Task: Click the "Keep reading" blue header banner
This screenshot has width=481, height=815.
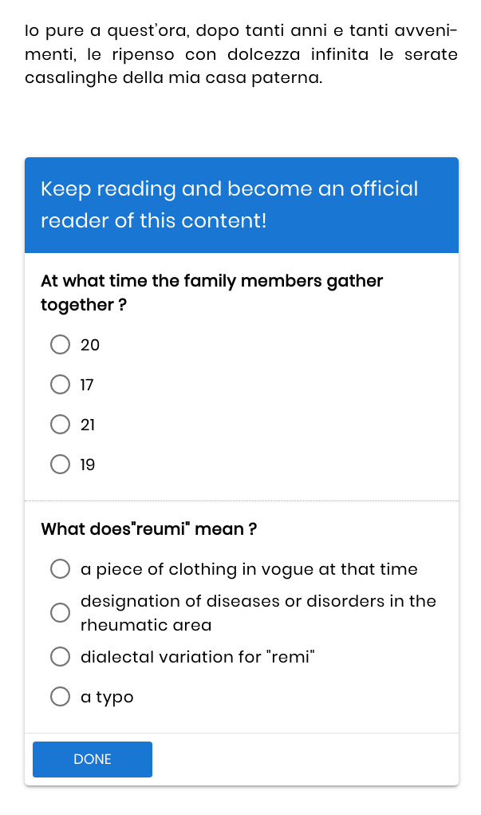Action: 241,204
